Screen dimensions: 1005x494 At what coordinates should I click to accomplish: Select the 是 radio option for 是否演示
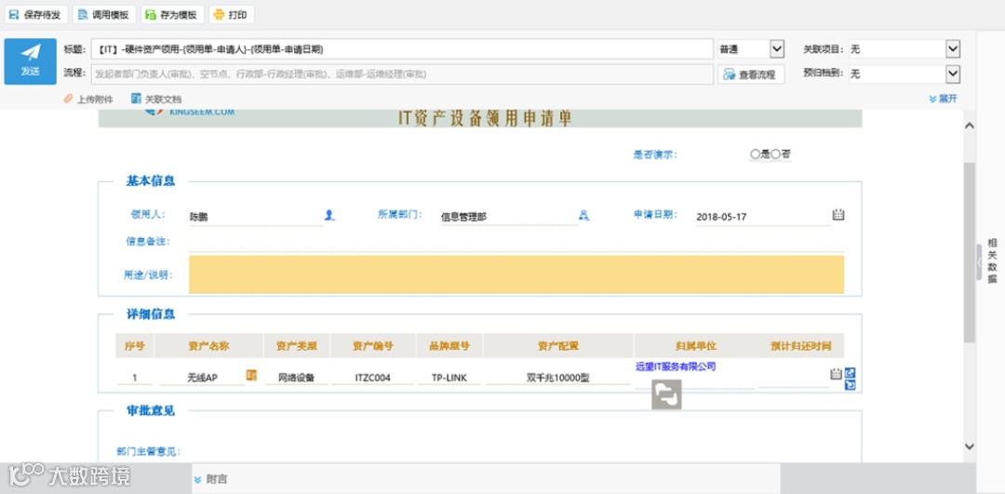(x=755, y=154)
